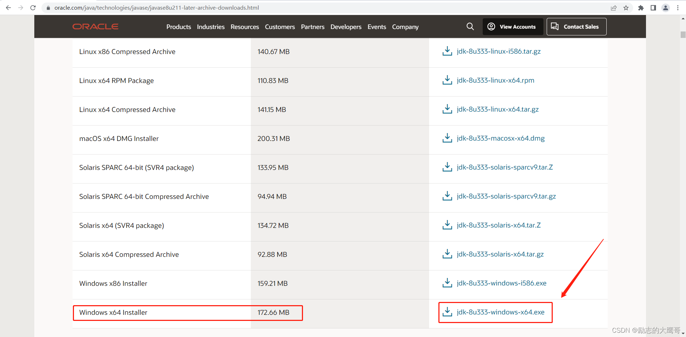Click download icon for windows-x64.exe
Screen dimensions: 686x337
[x=447, y=312]
